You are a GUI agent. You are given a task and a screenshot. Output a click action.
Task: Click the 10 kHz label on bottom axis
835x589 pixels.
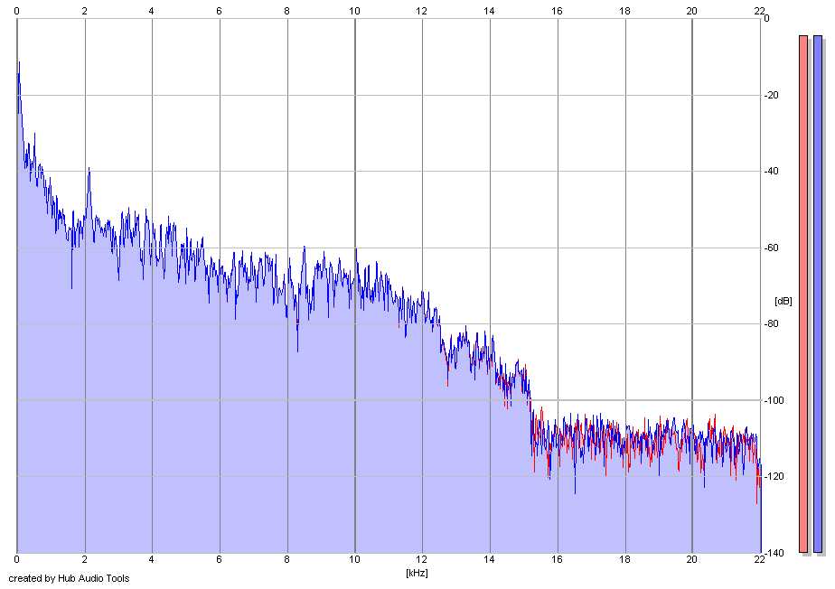(x=354, y=559)
